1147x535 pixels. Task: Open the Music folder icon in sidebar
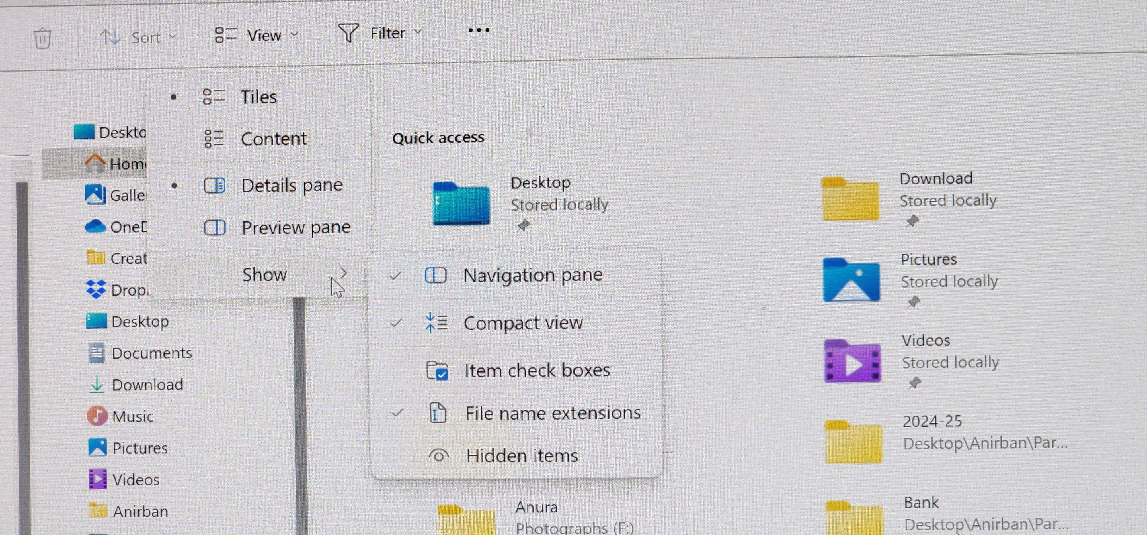97,415
